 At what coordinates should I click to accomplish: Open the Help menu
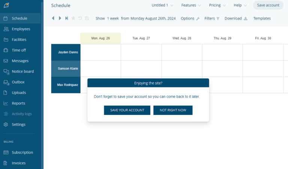click(240, 5)
